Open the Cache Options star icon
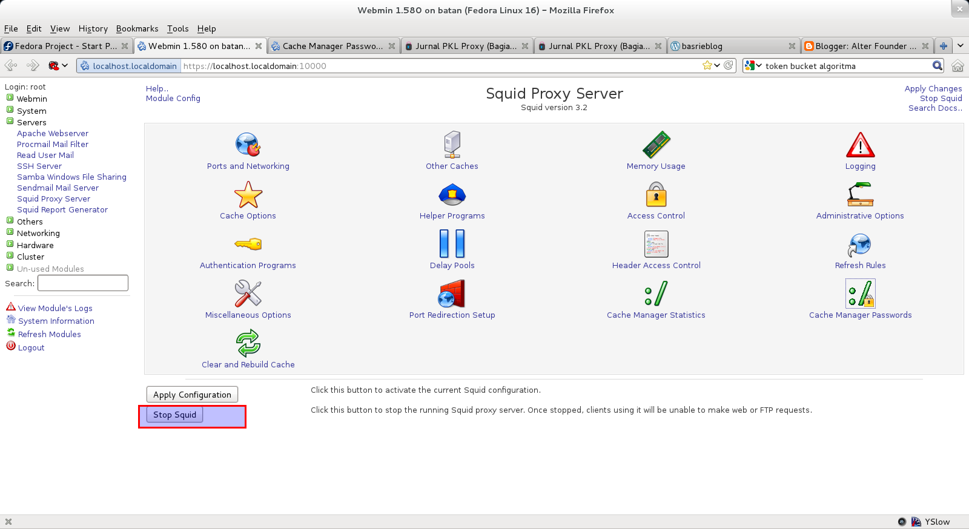This screenshot has width=969, height=529. (x=248, y=194)
